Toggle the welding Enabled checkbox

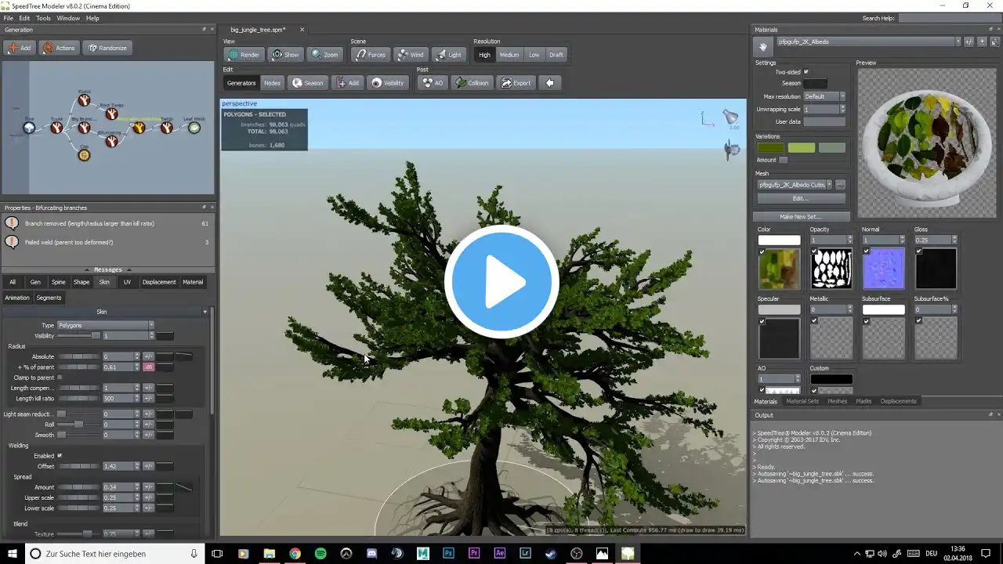(x=60, y=456)
